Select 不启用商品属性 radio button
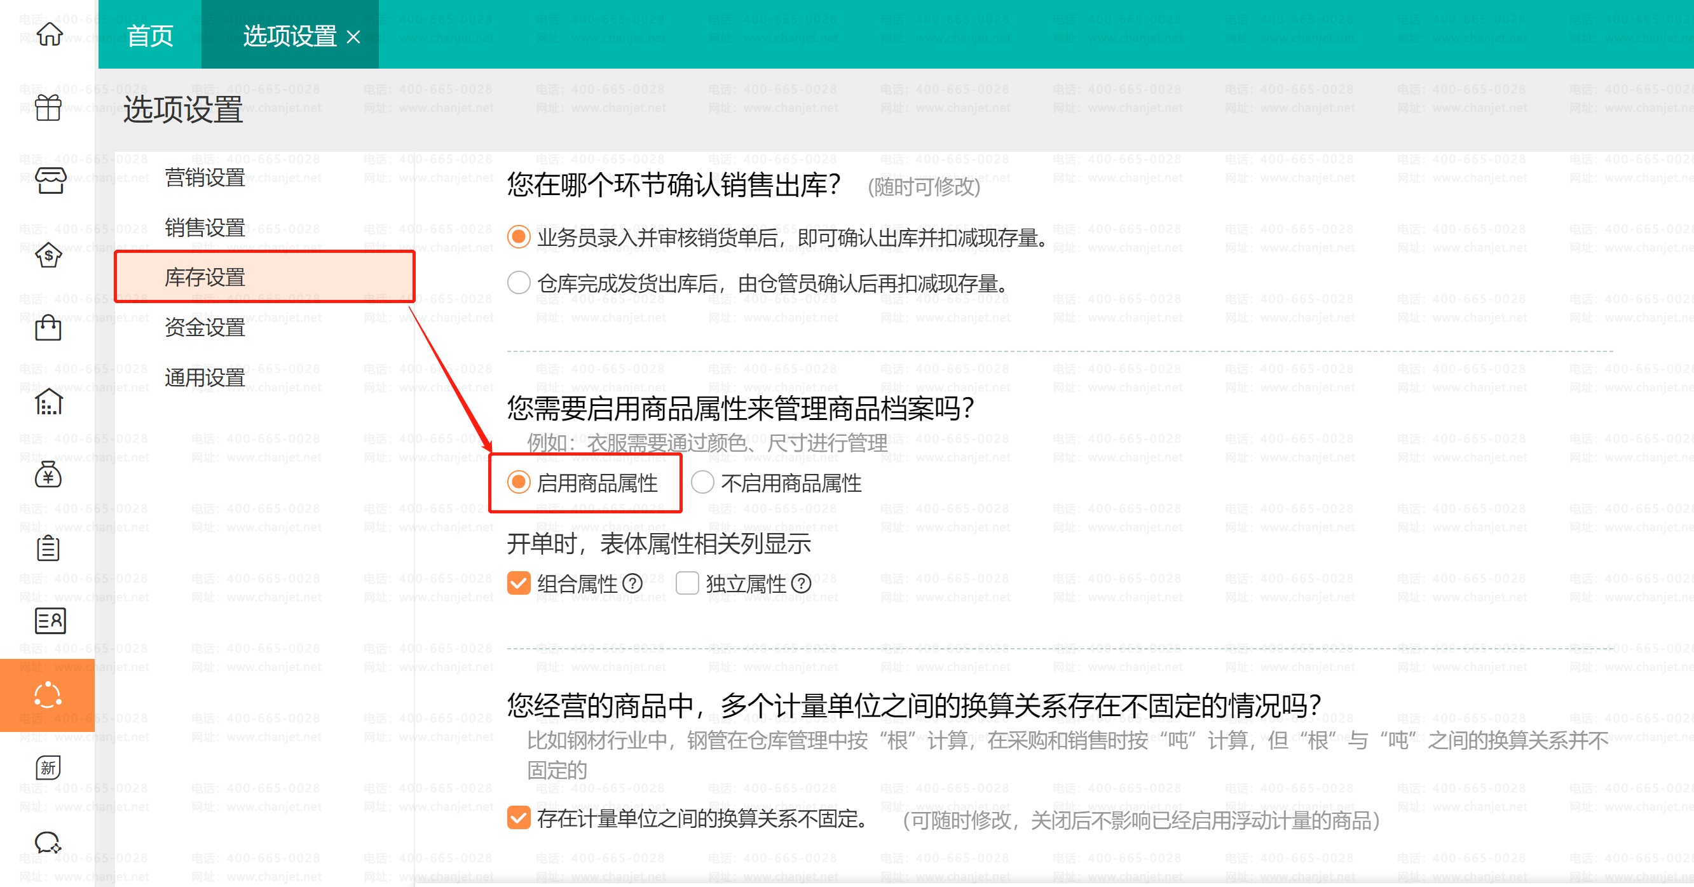 [x=702, y=483]
